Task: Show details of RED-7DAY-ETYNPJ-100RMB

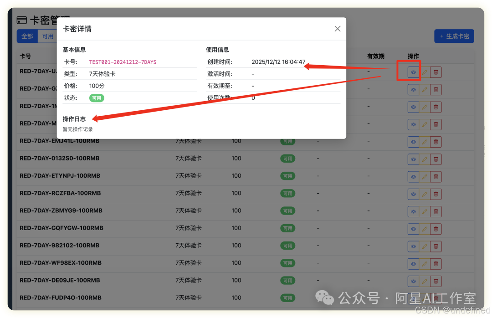Action: point(413,177)
